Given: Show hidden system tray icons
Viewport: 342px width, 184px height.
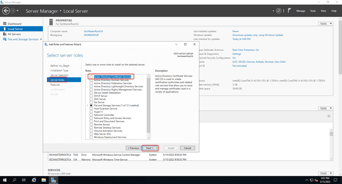Looking at the screenshot, I should [307, 180].
